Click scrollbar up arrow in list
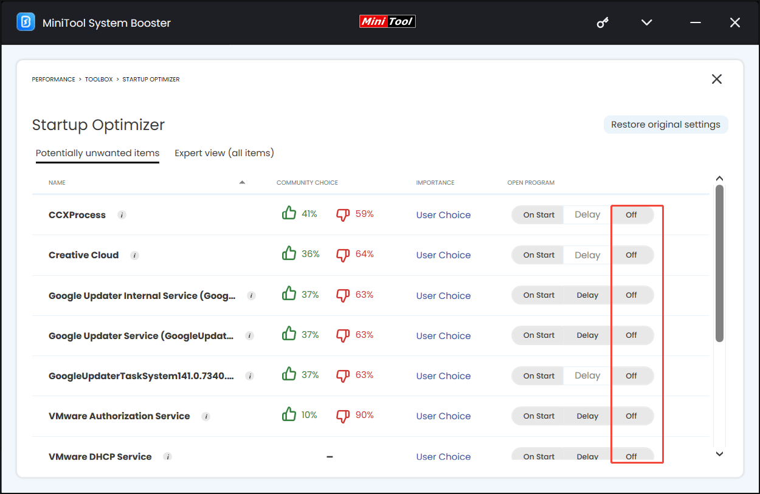 click(719, 179)
